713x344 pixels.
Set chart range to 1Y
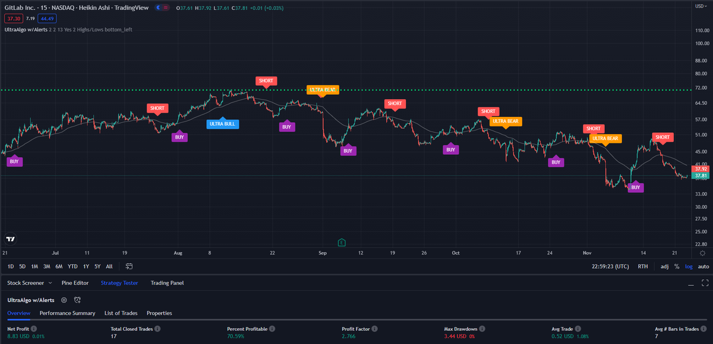click(x=86, y=266)
